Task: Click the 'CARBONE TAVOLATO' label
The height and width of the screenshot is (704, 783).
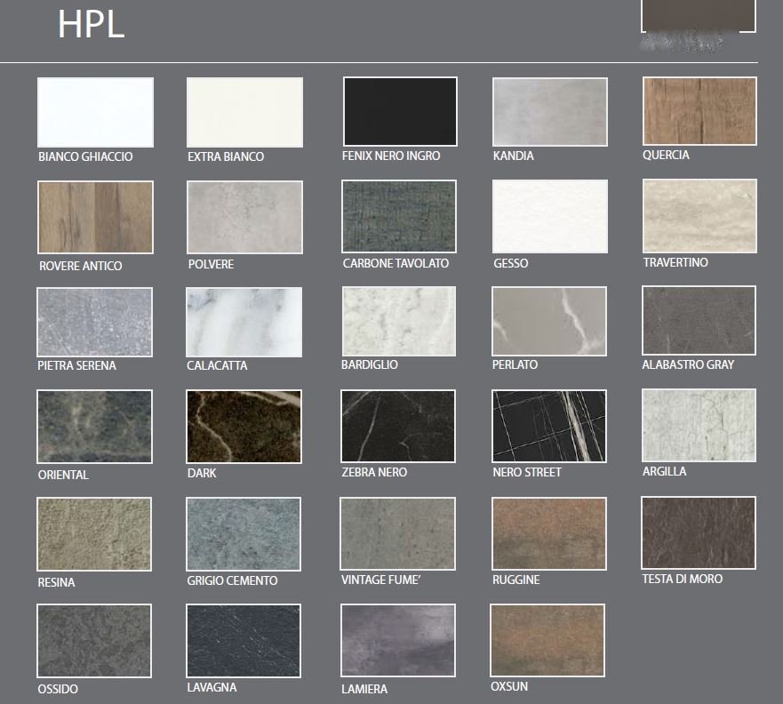Action: (x=395, y=263)
